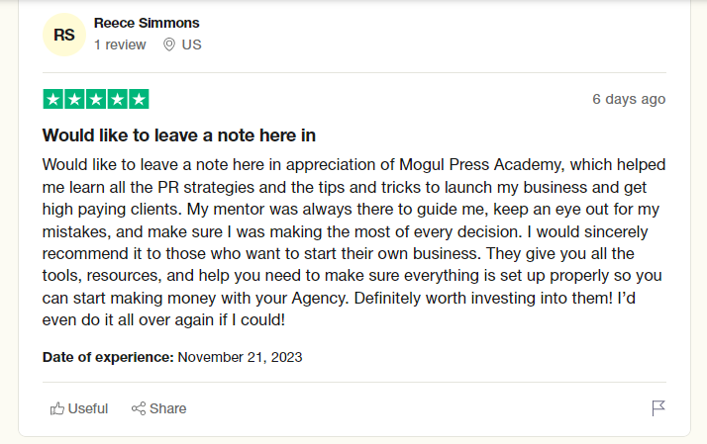Click the Date of experience line
Image resolution: width=707 pixels, height=444 pixels.
(x=172, y=357)
